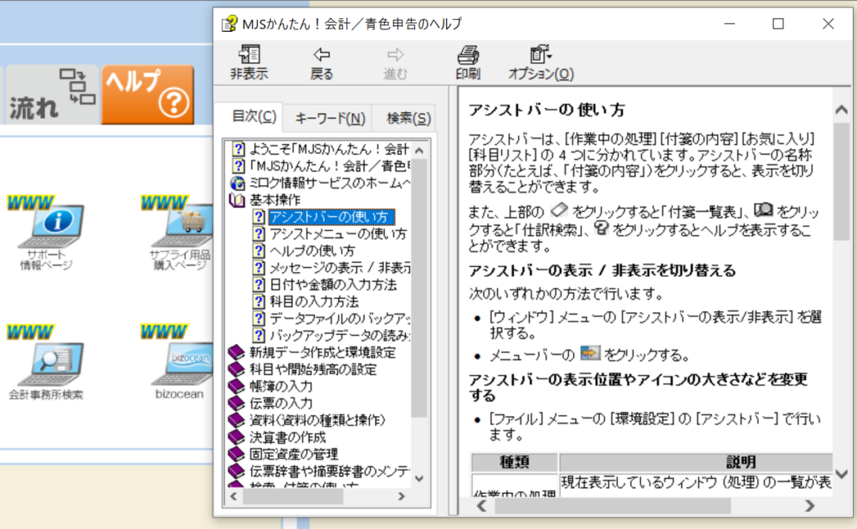Select 日付や金額の入力方法 topic
857x529 pixels.
click(x=333, y=285)
